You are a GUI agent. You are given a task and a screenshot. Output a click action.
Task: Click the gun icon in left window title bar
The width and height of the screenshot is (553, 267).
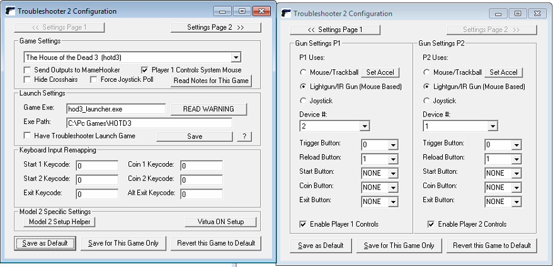[9, 11]
